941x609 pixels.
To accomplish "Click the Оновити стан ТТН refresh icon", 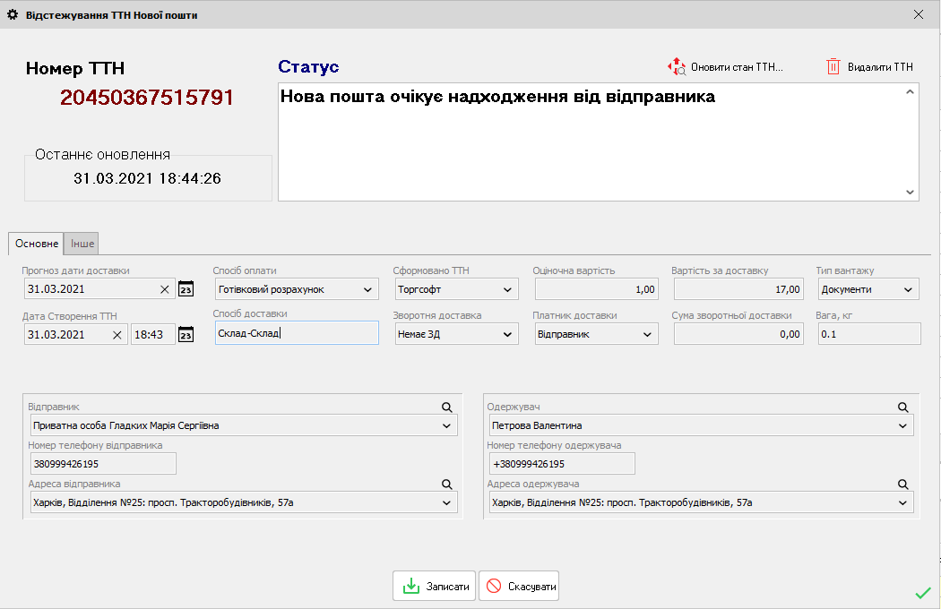I will coord(678,65).
